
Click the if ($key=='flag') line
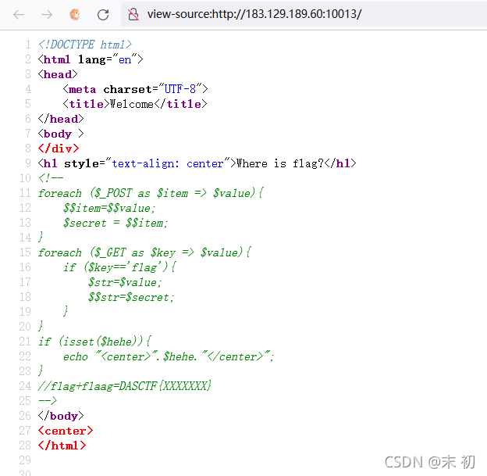[x=119, y=267]
